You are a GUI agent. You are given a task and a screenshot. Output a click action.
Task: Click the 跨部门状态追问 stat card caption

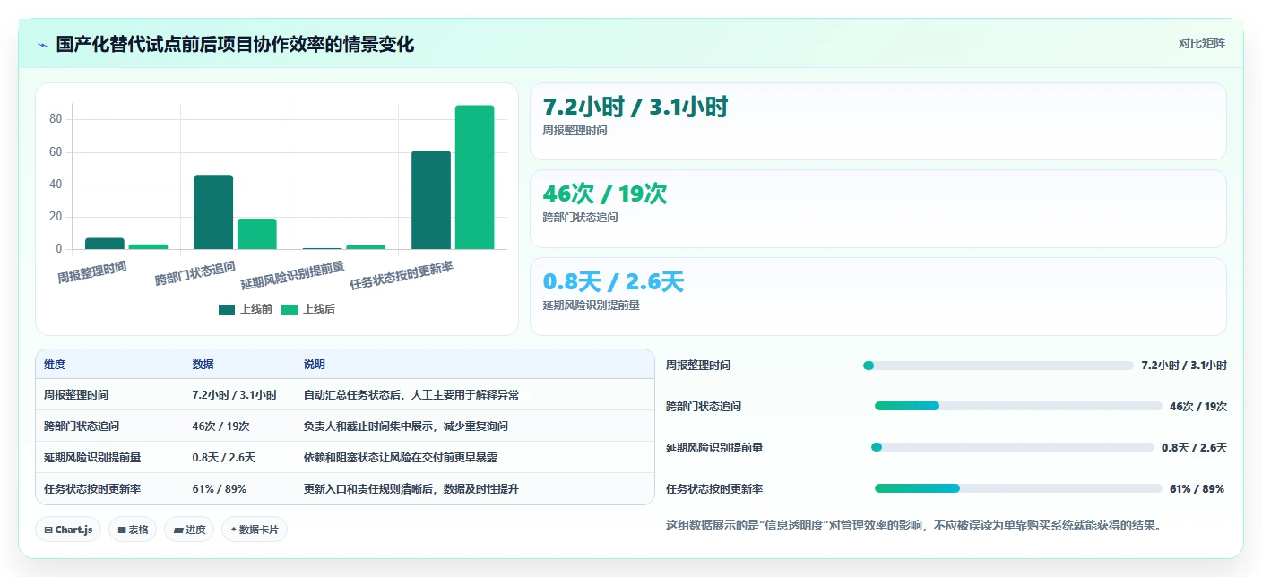coord(581,217)
